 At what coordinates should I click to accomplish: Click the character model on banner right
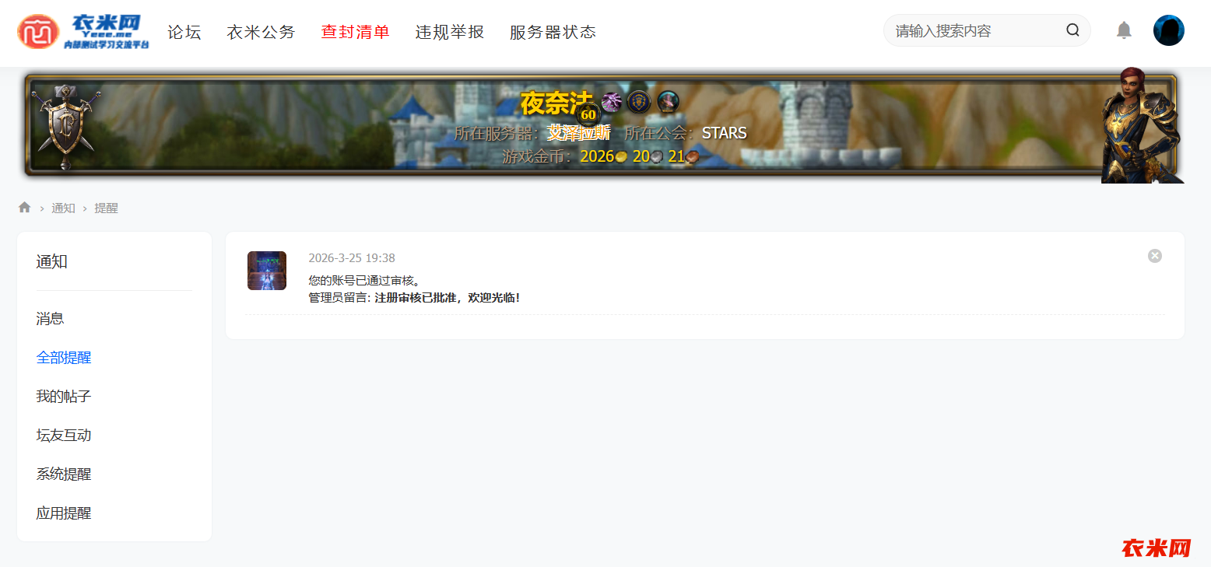tap(1142, 126)
